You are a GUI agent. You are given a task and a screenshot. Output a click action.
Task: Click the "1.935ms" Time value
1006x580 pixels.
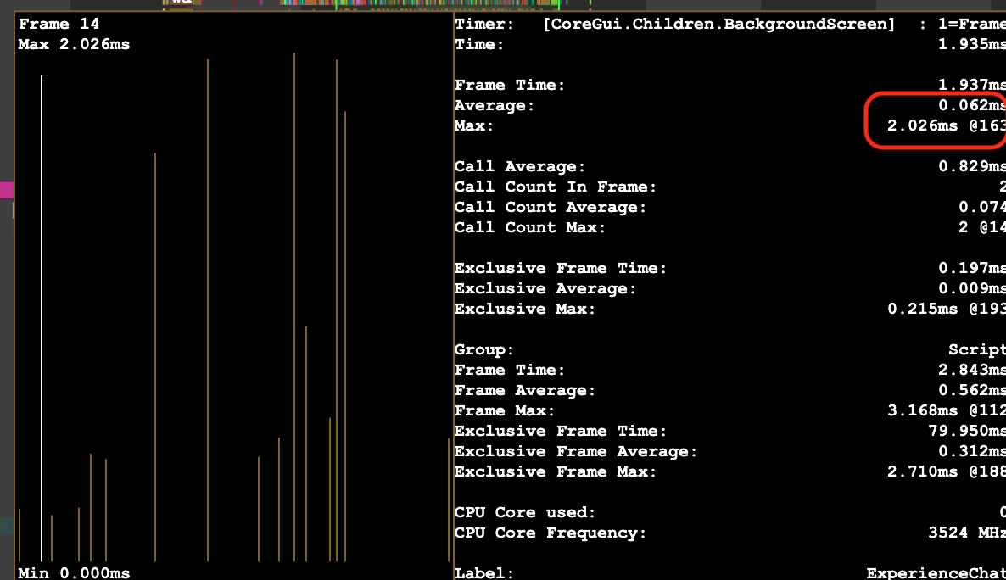point(972,44)
